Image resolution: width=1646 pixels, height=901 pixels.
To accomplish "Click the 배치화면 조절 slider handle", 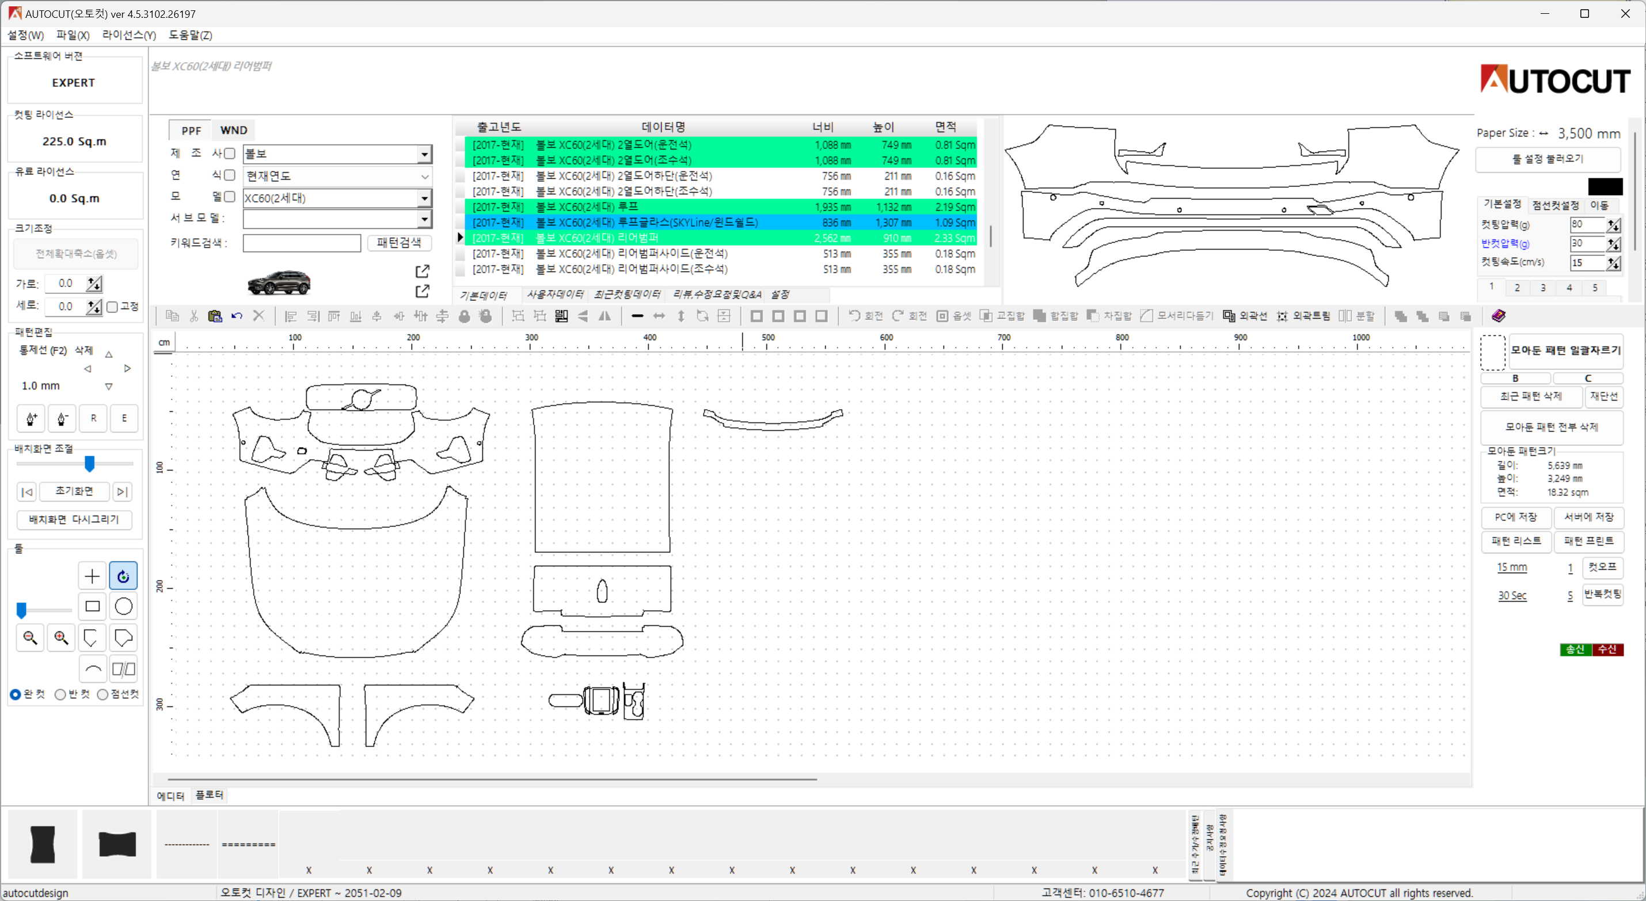I will point(90,464).
